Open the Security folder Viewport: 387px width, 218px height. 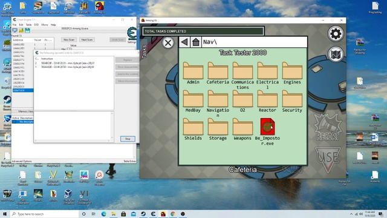[292, 101]
